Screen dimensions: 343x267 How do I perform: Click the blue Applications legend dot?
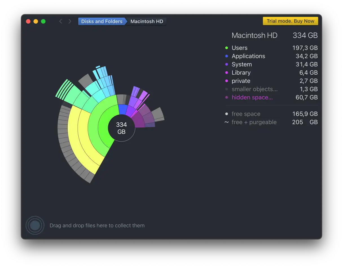[227, 56]
